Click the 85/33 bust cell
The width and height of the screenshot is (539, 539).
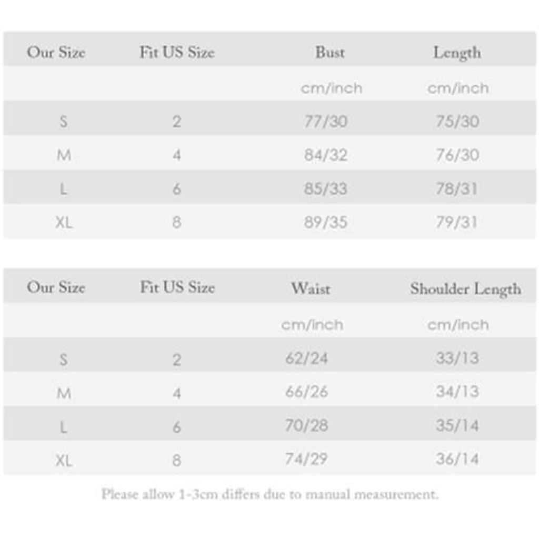click(x=326, y=188)
